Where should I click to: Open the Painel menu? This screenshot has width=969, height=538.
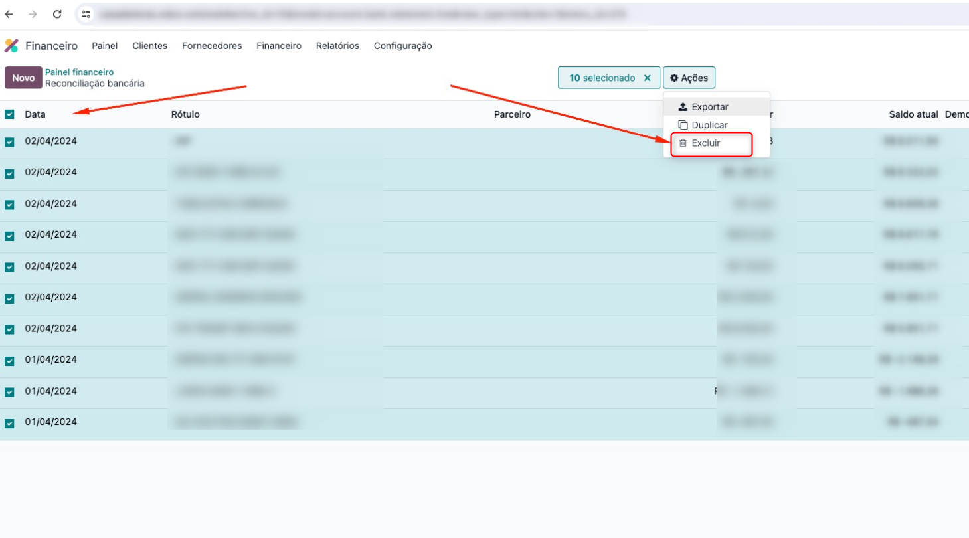tap(105, 46)
